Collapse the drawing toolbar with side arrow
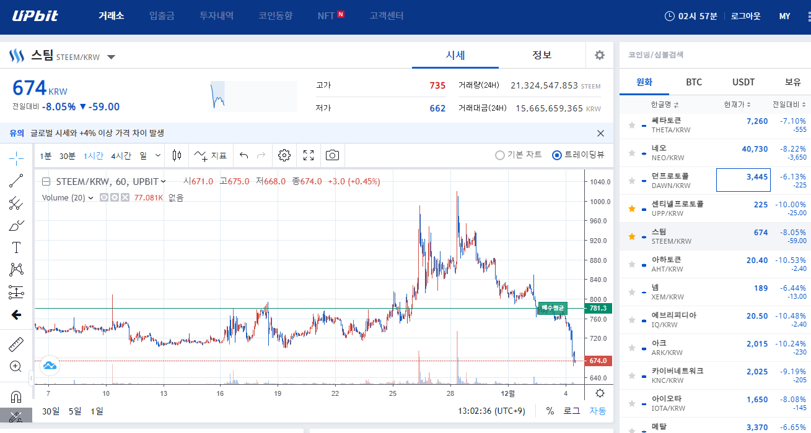This screenshot has height=433, width=811. tap(32, 378)
